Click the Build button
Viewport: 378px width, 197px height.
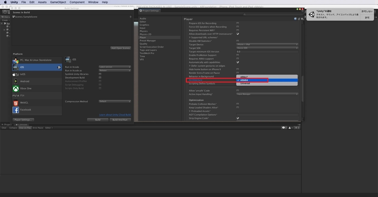coord(98,120)
